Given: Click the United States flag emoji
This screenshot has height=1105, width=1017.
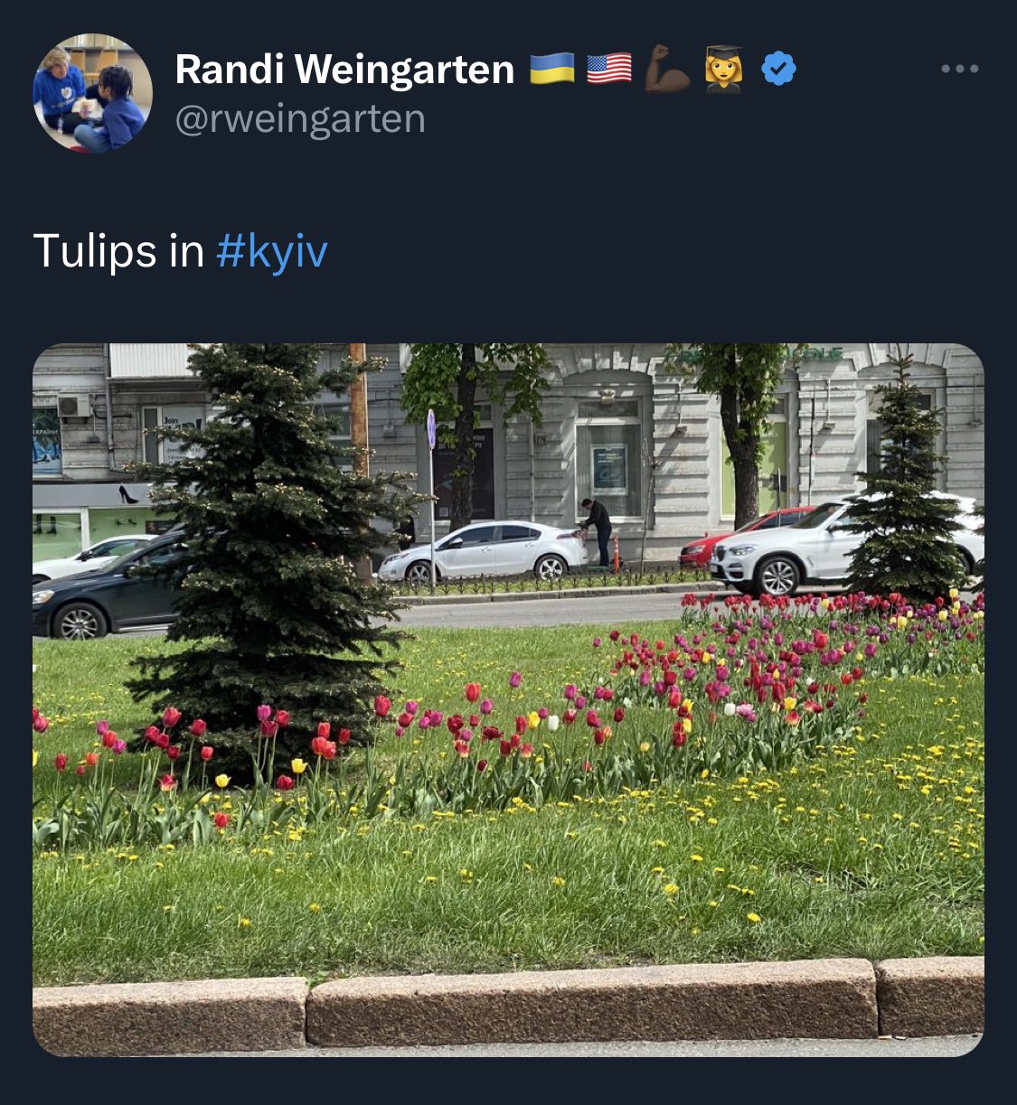Looking at the screenshot, I should pos(609,69).
